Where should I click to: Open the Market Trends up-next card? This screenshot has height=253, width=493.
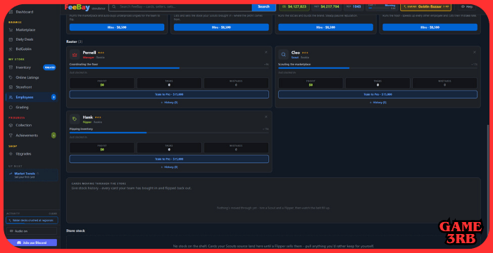[32, 175]
